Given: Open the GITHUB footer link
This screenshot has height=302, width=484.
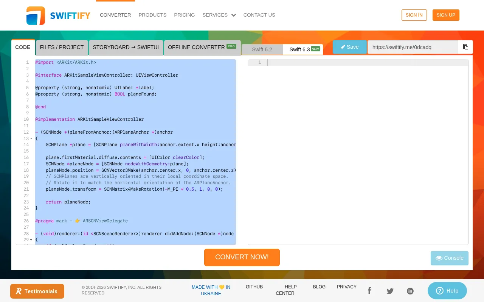Looking at the screenshot, I should pyautogui.click(x=254, y=287).
